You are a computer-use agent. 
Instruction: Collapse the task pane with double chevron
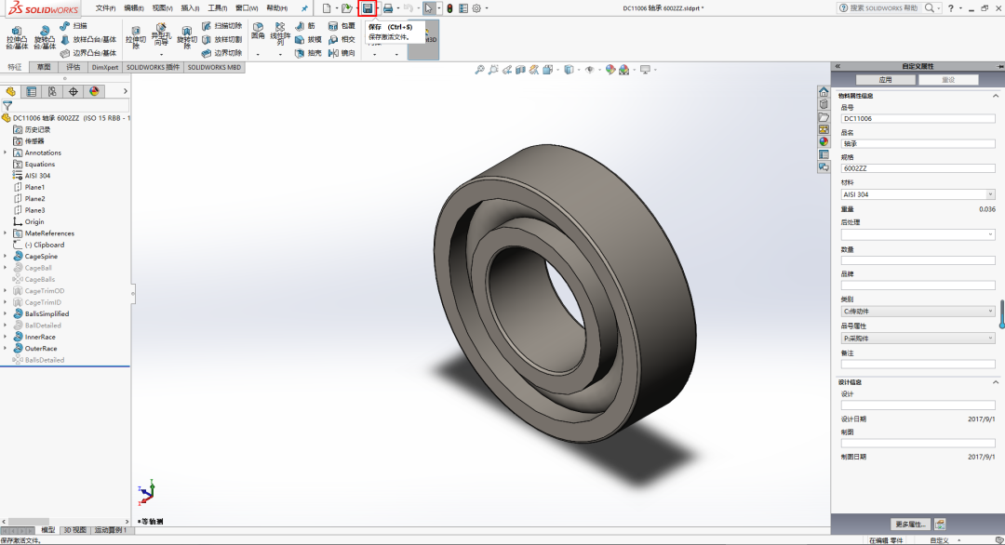coord(837,66)
